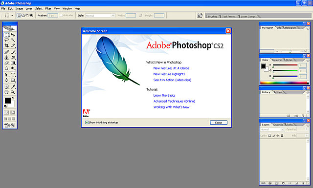Open New Feature Highlights link
The height and width of the screenshot is (188, 313).
click(169, 74)
